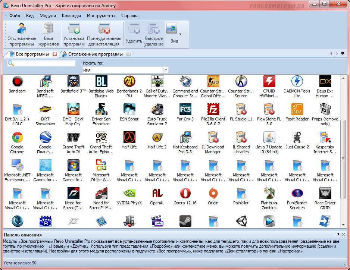Click Install programs toolbar button
The width and height of the screenshot is (350, 270).
coord(74,34)
